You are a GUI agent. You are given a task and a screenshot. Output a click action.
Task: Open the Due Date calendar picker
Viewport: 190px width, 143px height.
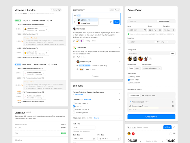point(118,139)
